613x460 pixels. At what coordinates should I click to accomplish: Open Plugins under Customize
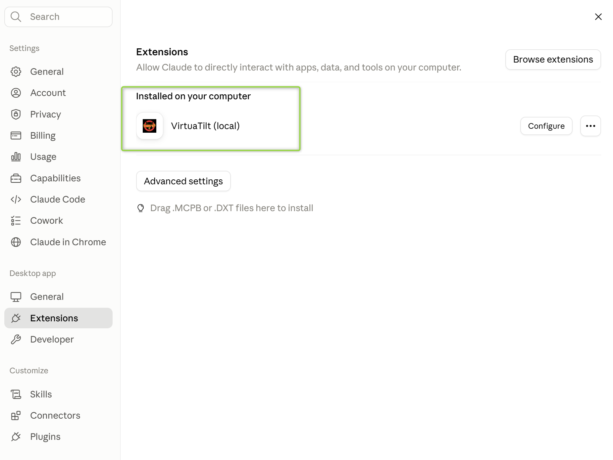click(x=58, y=437)
